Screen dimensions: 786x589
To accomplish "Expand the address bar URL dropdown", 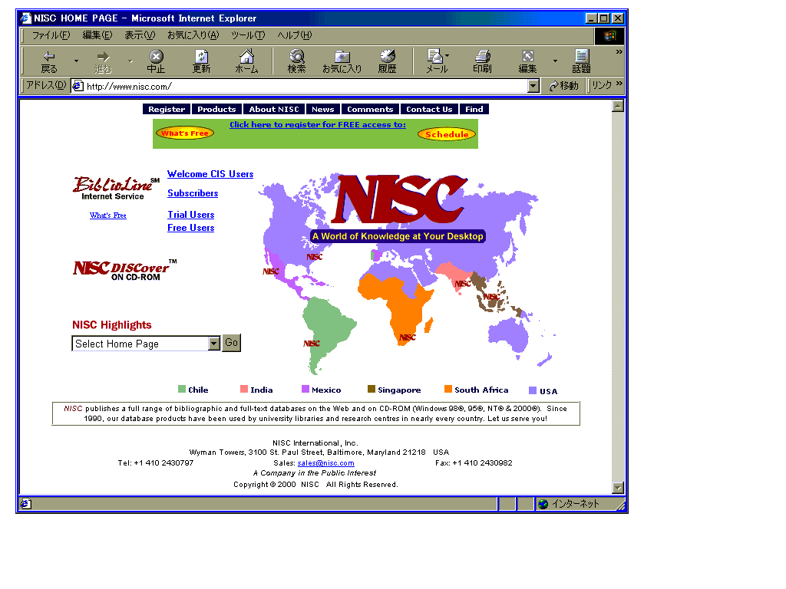I will tap(533, 86).
